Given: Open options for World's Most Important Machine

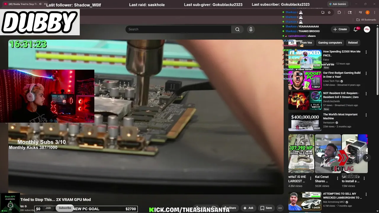Looking at the screenshot, I should pyautogui.click(x=366, y=115).
